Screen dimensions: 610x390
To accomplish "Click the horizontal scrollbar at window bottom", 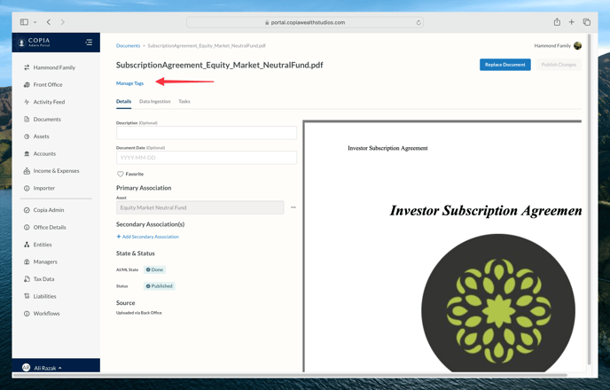I will click(290, 375).
